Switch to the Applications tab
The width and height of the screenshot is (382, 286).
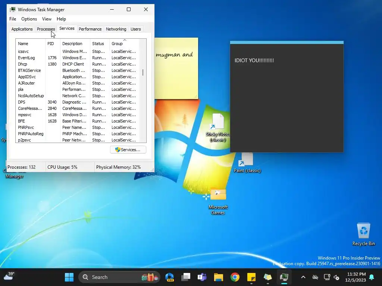(x=22, y=29)
